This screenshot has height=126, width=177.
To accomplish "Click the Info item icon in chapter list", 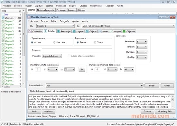I will [3, 15].
